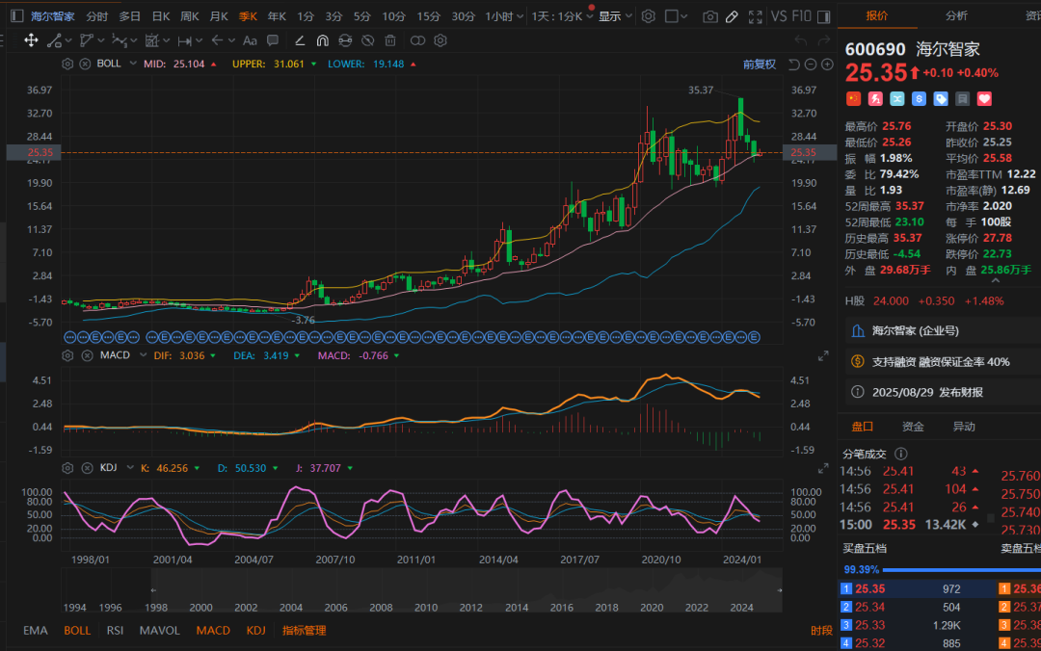The width and height of the screenshot is (1041, 651).
Task: Click the timeline navigator left handle
Action: [x=152, y=590]
